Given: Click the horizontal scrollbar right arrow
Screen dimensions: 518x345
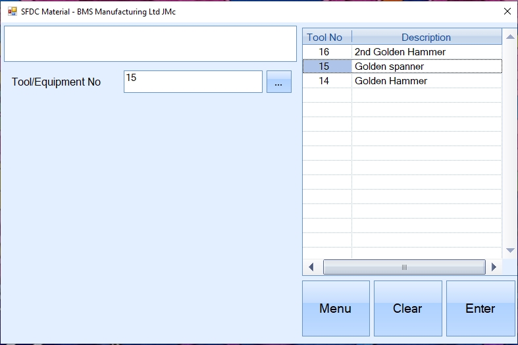Looking at the screenshot, I should point(494,267).
